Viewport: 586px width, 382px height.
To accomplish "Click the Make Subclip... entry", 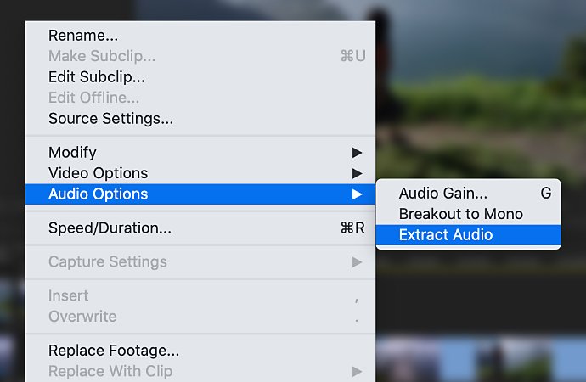I will (200, 56).
